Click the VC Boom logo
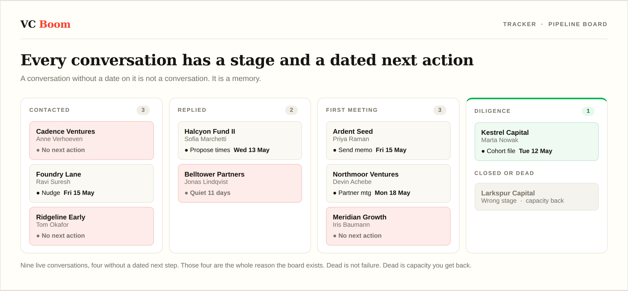The width and height of the screenshot is (628, 291). (x=46, y=24)
